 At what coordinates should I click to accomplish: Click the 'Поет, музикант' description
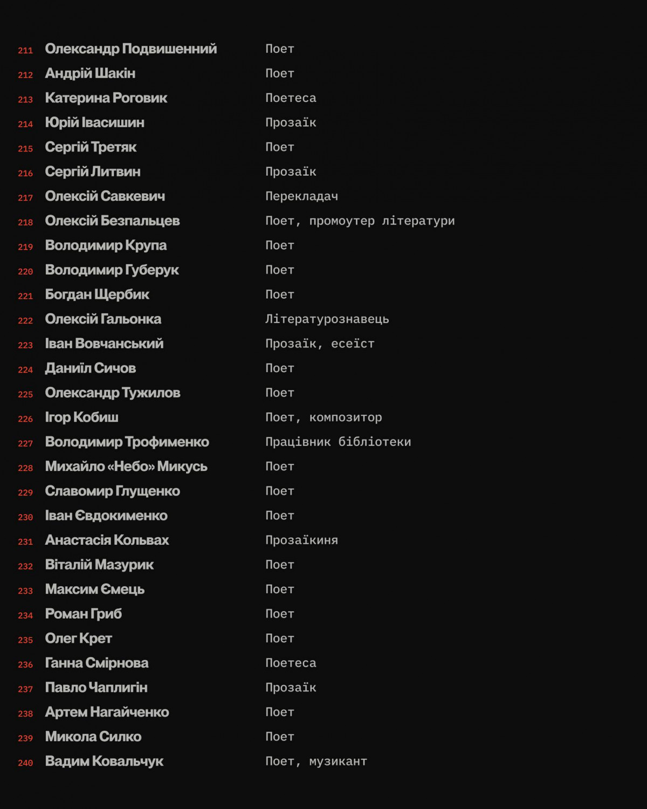click(316, 762)
